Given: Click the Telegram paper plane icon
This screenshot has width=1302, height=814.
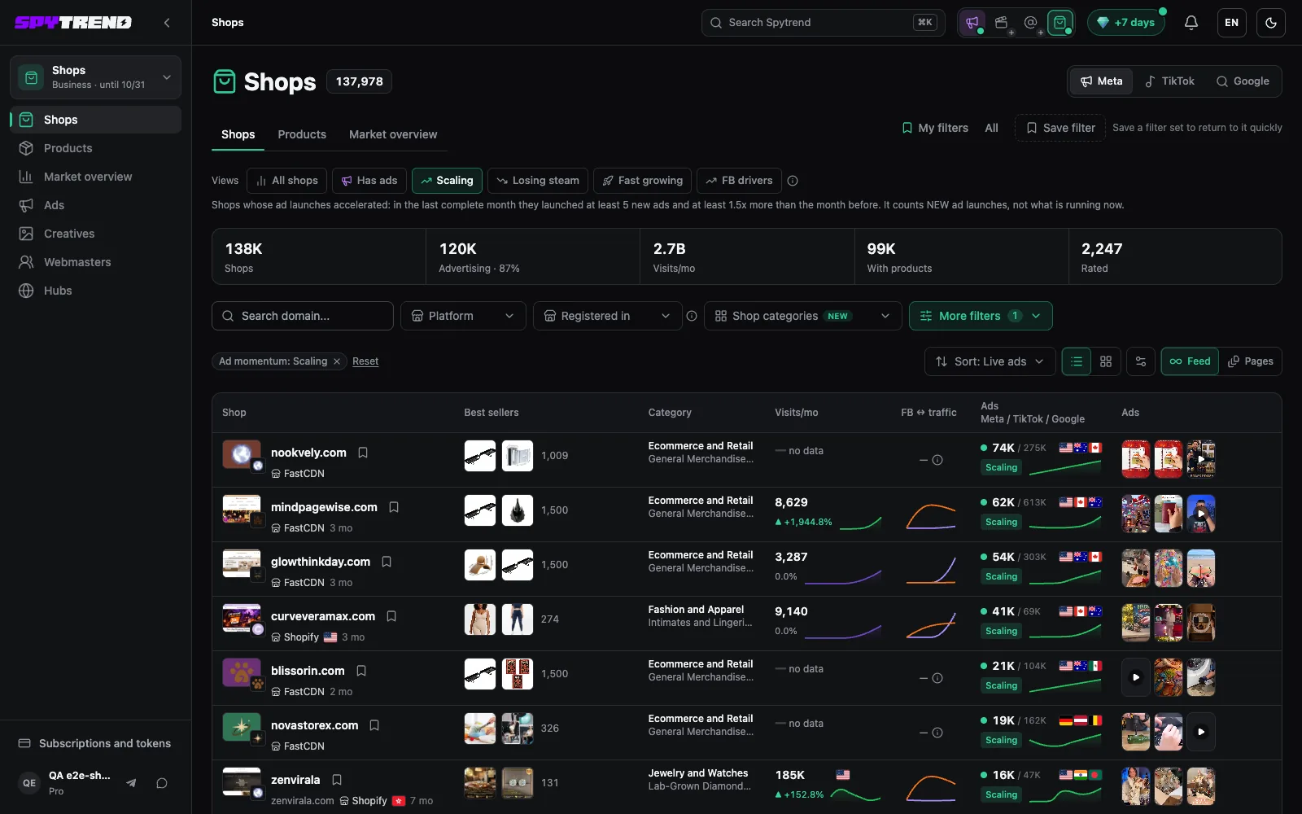Looking at the screenshot, I should tap(131, 783).
